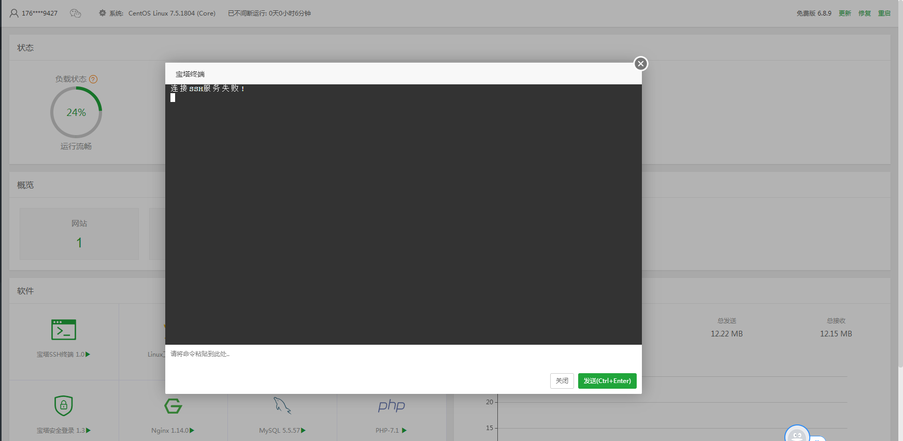
Task: Open the PHP logo icon
Action: (392, 405)
